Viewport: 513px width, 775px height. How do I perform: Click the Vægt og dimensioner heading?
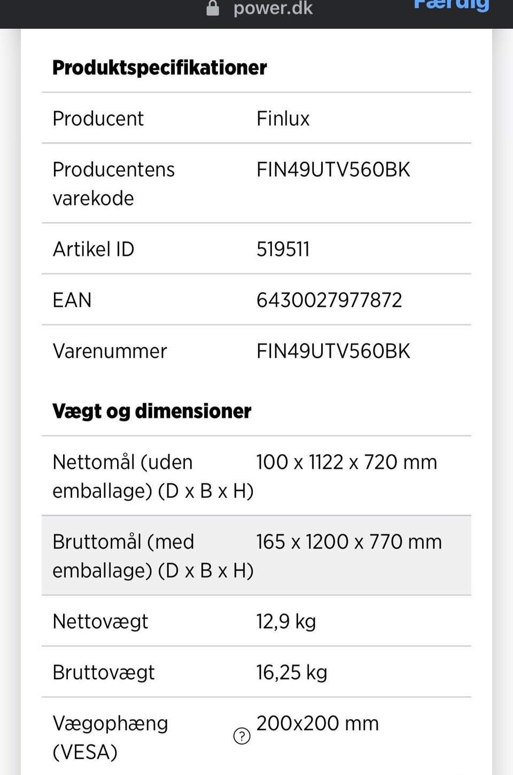(152, 411)
